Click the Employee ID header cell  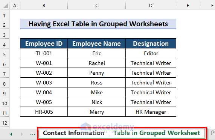click(44, 44)
